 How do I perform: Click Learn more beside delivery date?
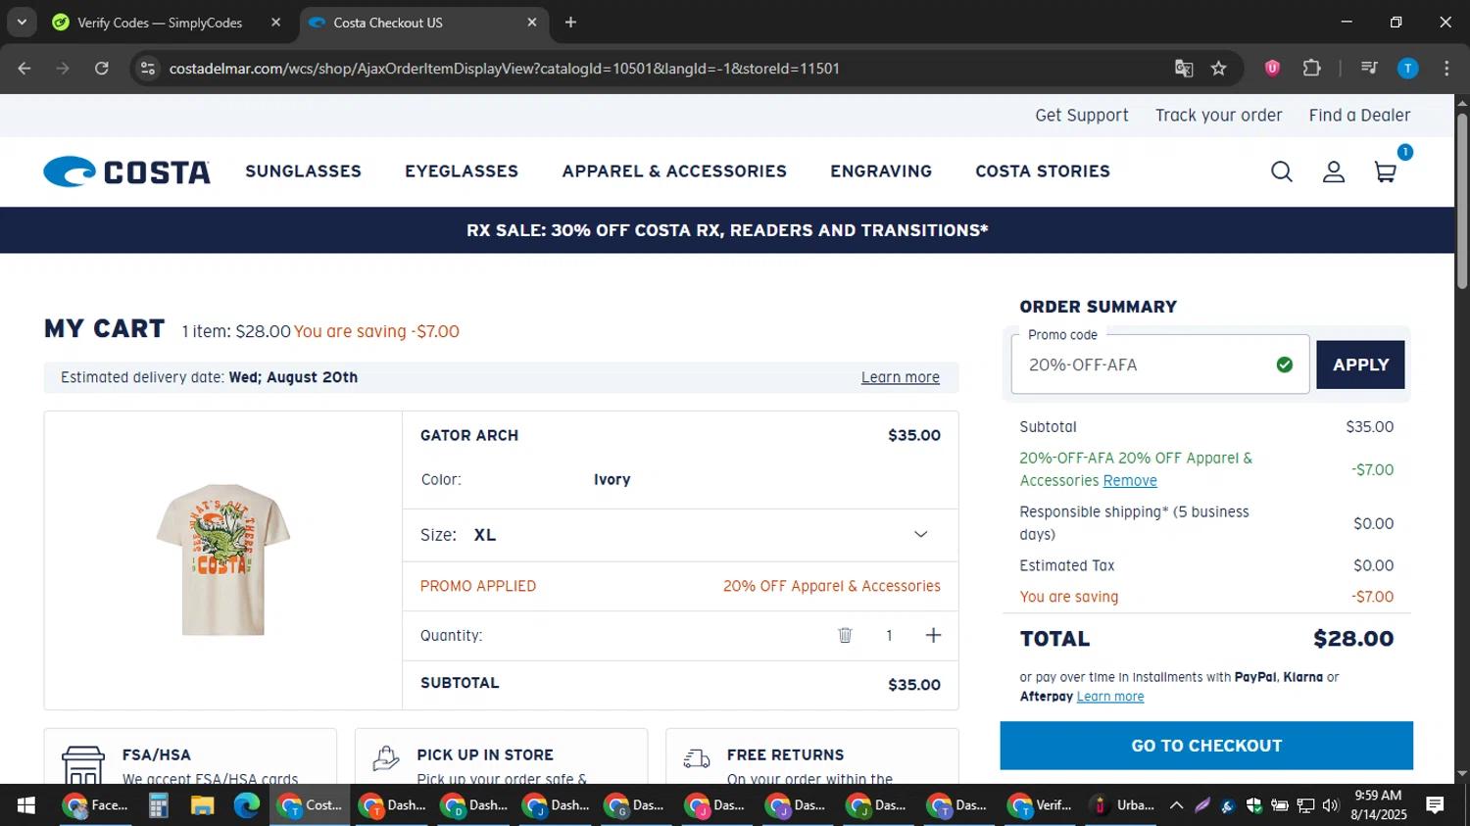tap(900, 377)
